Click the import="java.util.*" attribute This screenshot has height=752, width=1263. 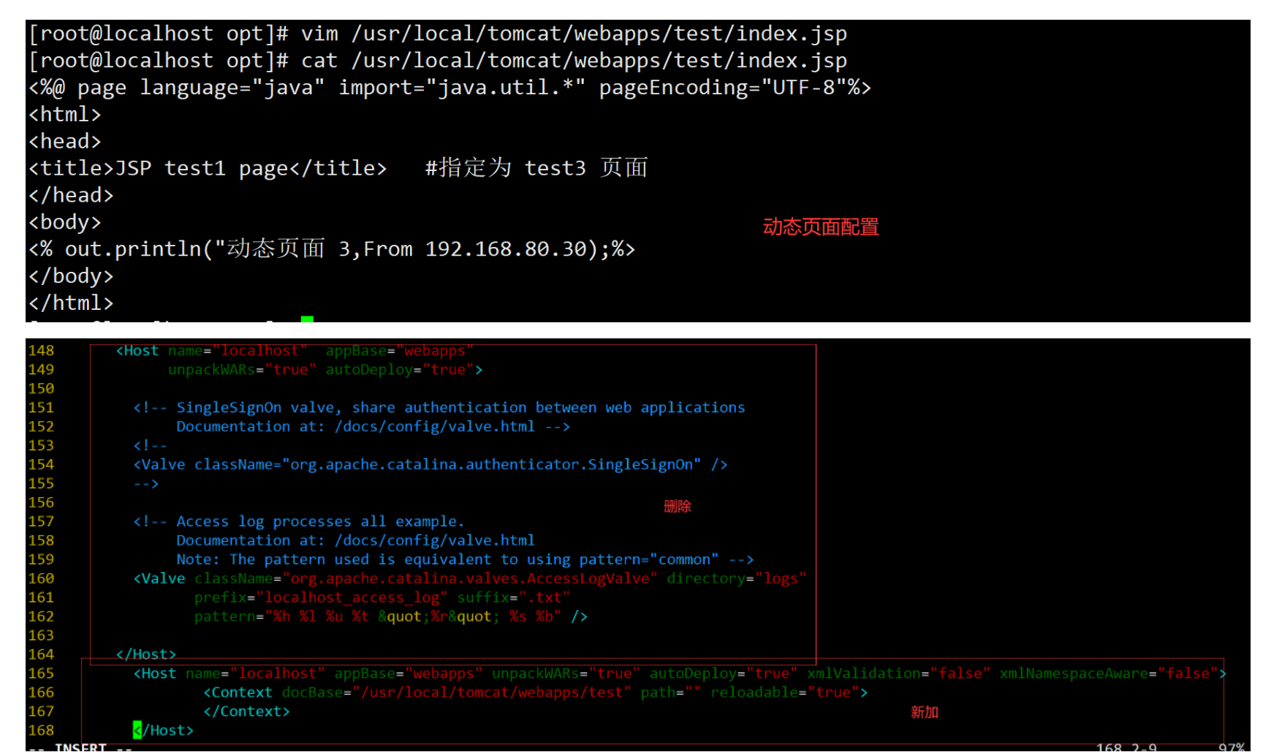click(x=462, y=88)
